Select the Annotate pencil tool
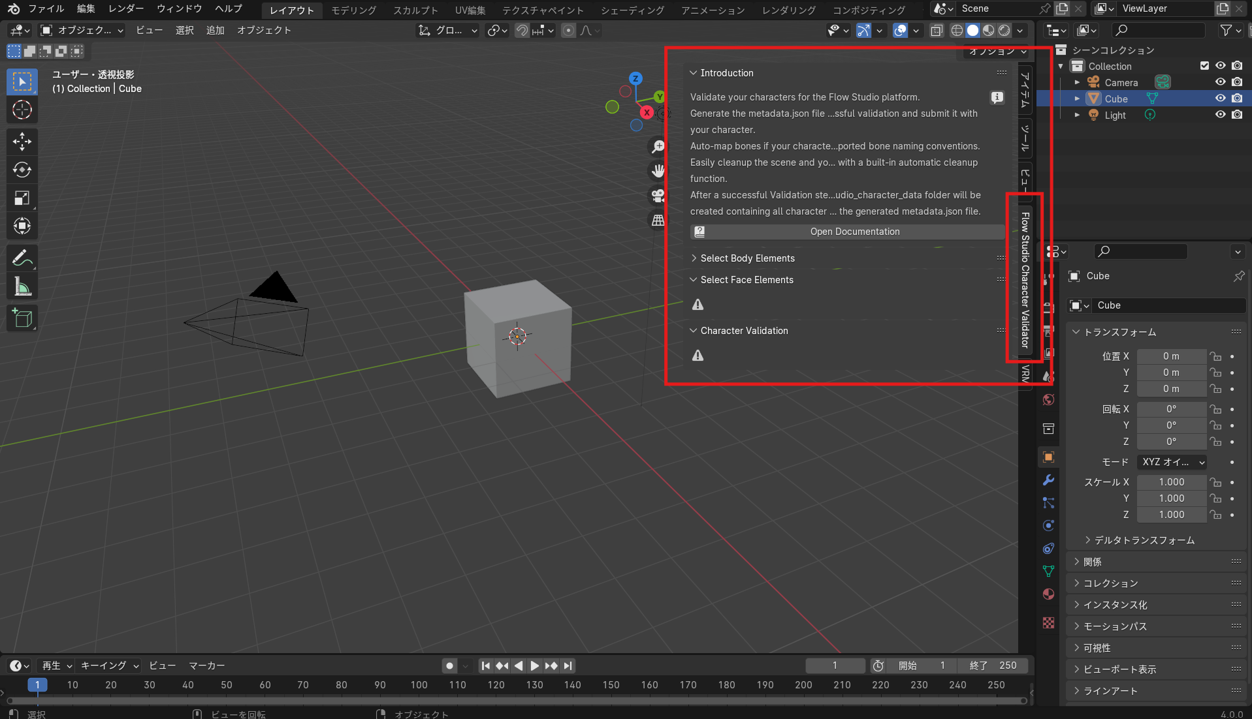This screenshot has height=719, width=1252. point(22,258)
